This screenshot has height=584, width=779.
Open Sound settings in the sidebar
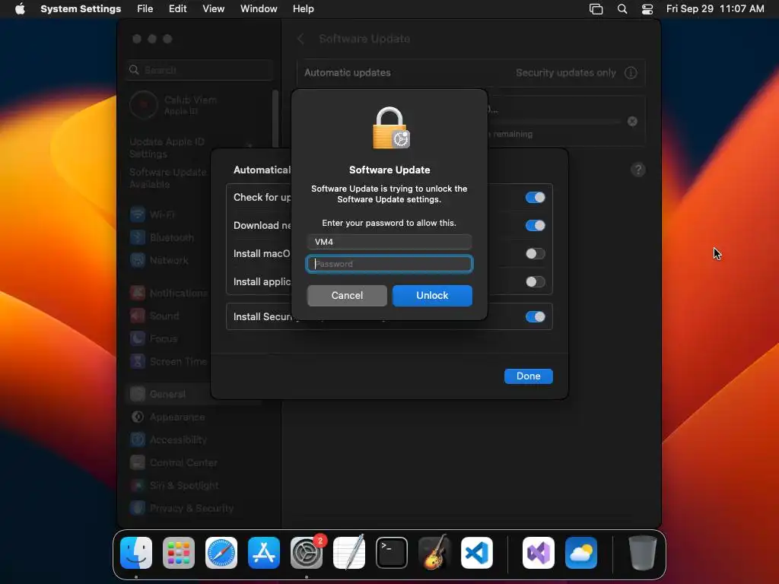click(x=154, y=316)
